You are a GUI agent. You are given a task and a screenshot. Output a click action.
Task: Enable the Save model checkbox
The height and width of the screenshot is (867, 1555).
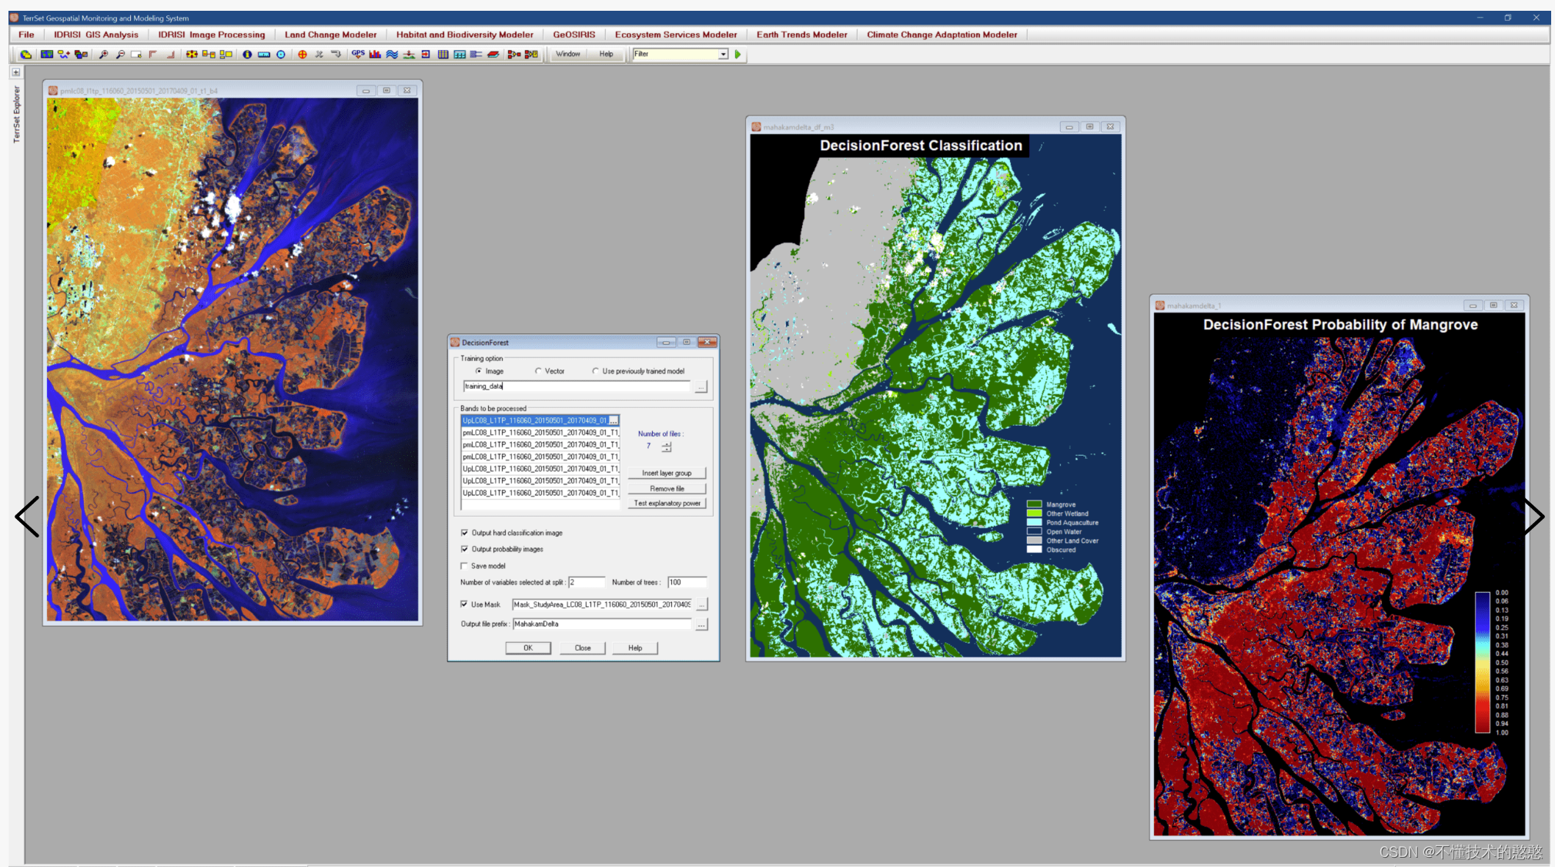(464, 566)
